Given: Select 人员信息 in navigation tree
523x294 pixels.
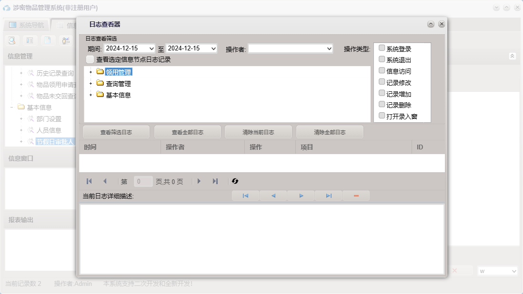Looking at the screenshot, I should 49,130.
